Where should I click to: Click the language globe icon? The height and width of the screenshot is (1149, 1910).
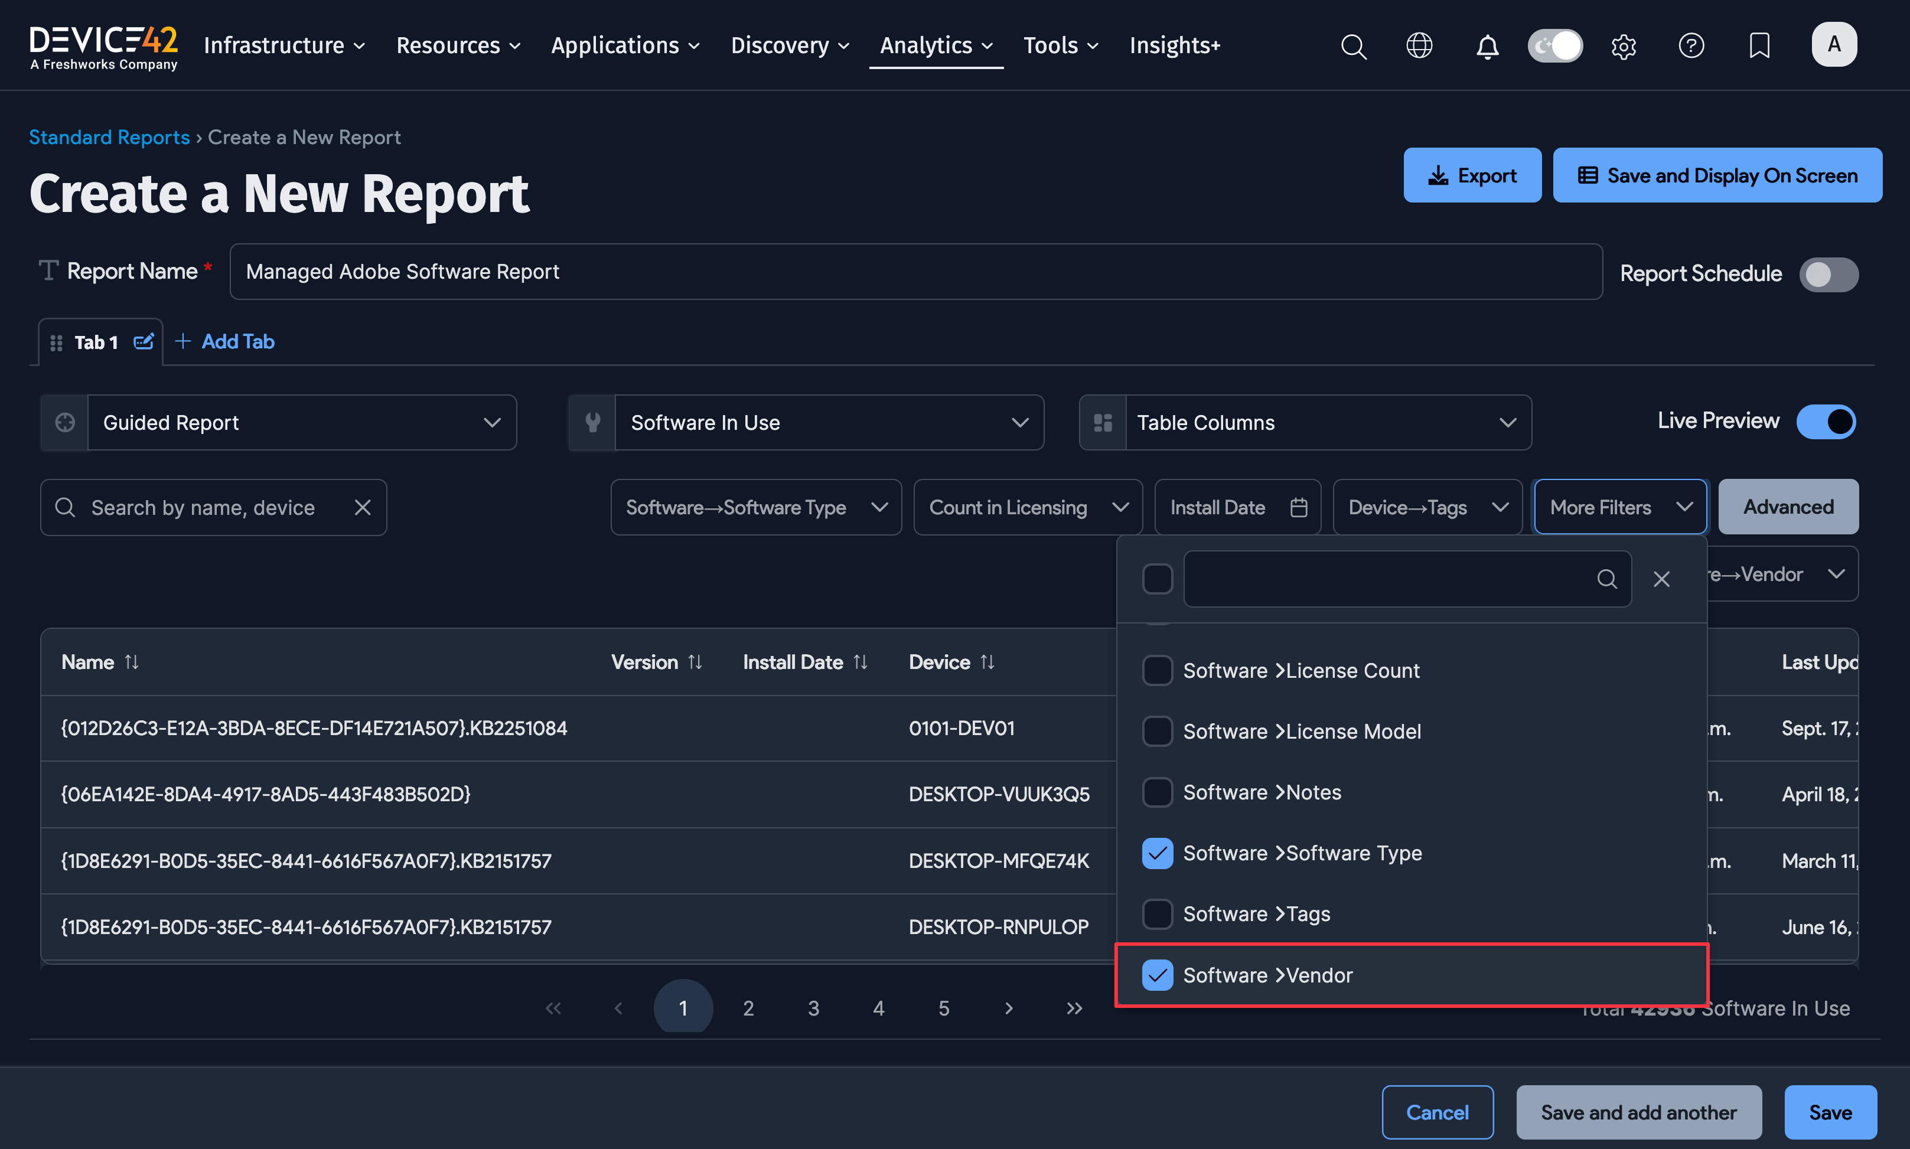tap(1419, 45)
